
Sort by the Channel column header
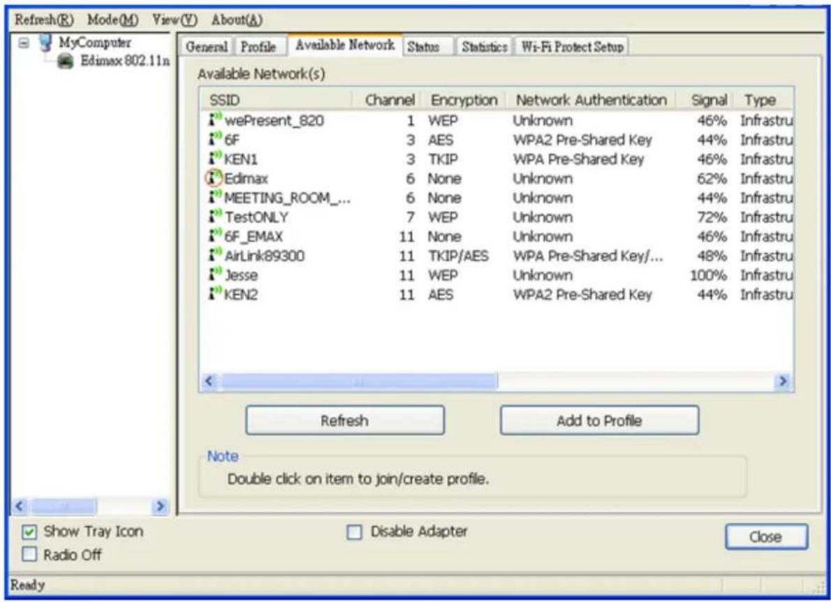coord(388,100)
